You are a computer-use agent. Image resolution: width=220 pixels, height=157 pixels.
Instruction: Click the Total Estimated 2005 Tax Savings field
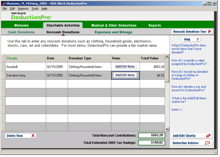[152, 142]
